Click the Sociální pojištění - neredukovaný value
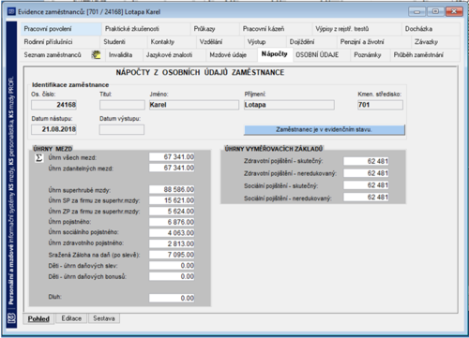 [x=366, y=198]
